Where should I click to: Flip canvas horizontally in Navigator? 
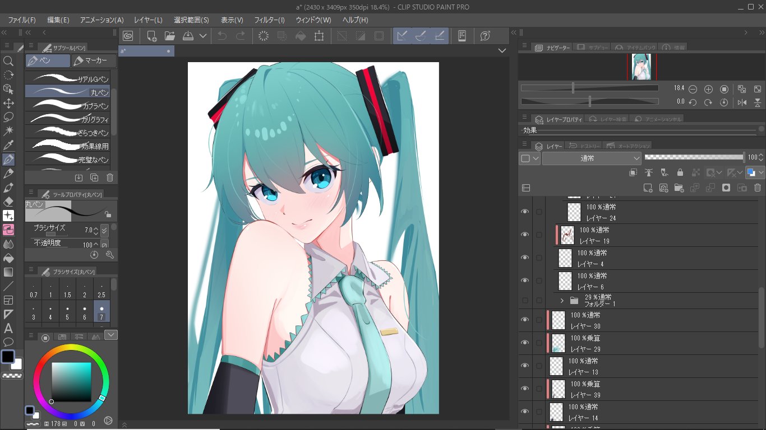pos(742,102)
